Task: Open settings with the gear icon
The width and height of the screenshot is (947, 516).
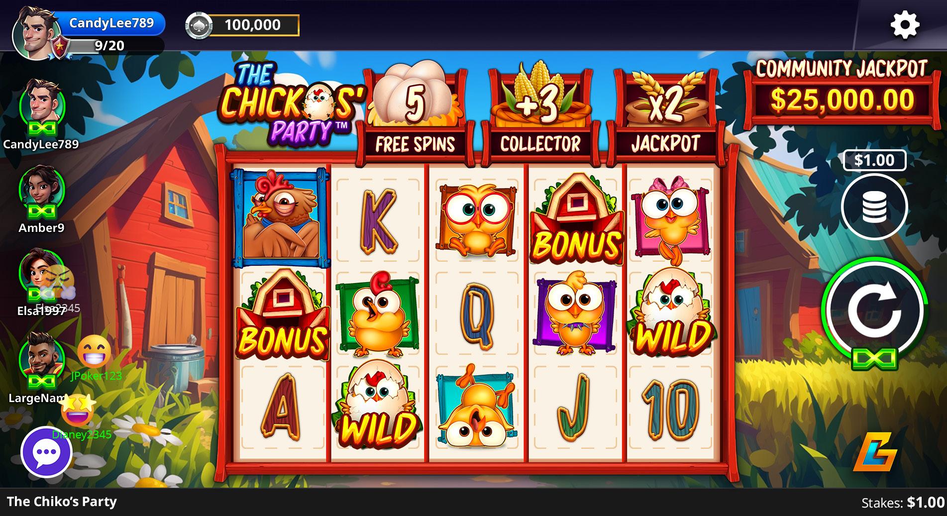Action: tap(905, 25)
